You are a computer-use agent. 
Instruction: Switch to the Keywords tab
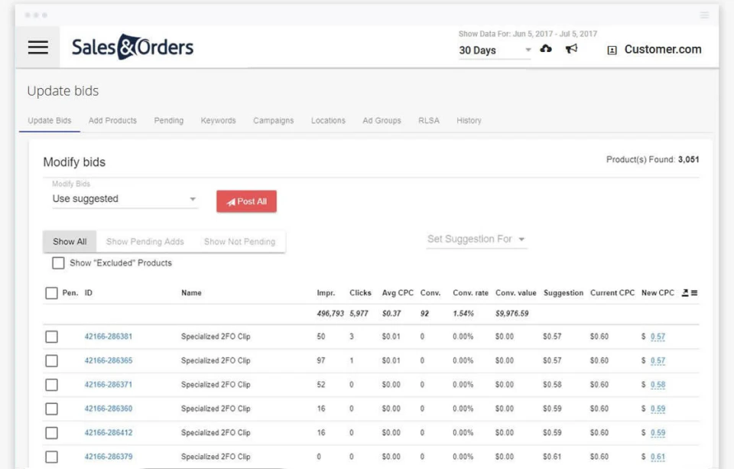coord(218,120)
